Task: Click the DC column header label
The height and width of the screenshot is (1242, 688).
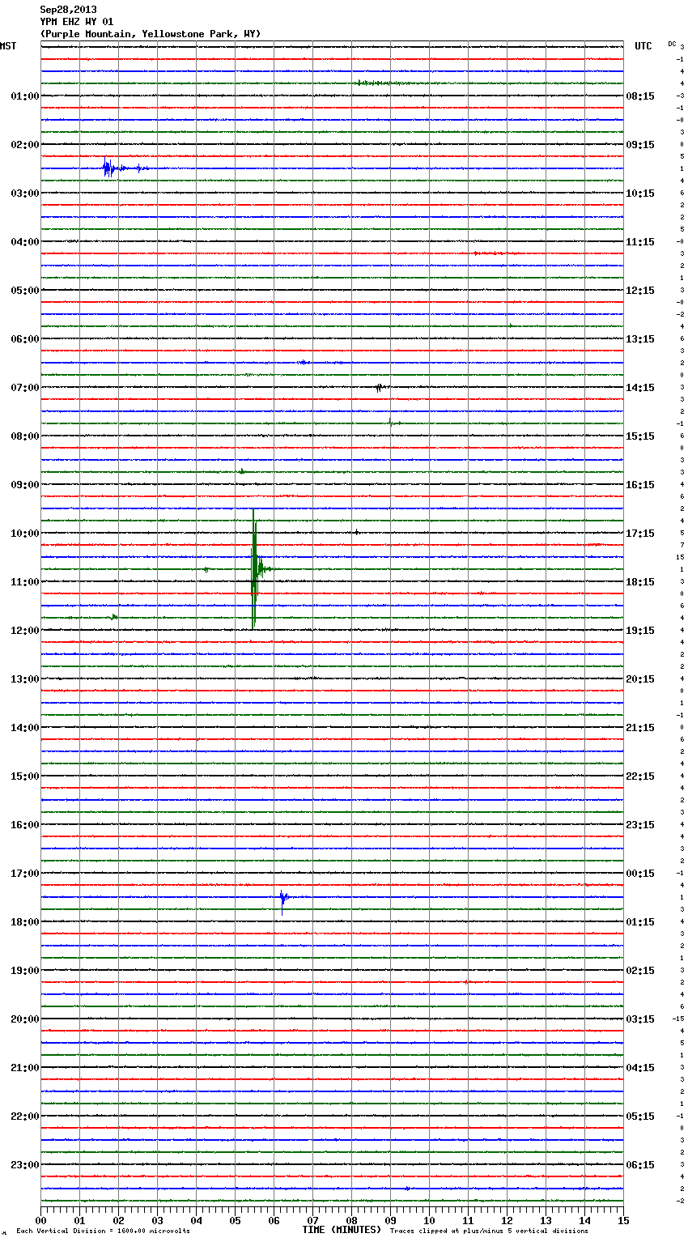Action: (672, 44)
